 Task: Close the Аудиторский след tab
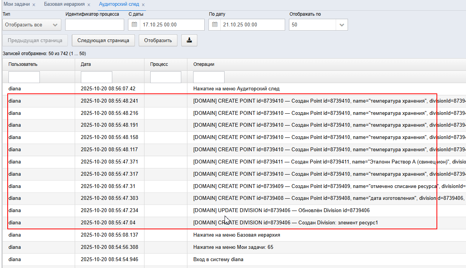pos(143,5)
